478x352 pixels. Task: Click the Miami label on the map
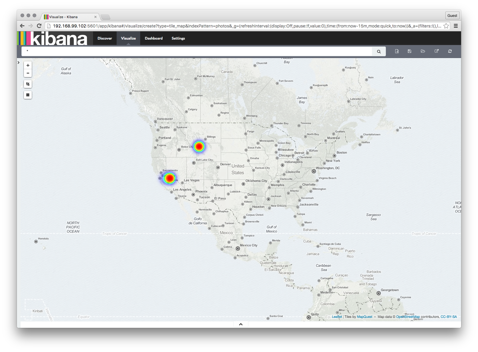pos(308,222)
